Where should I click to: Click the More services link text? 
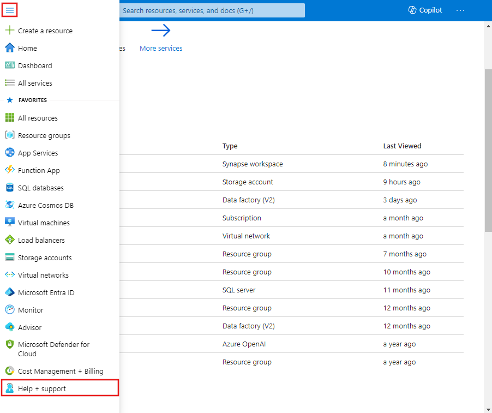[161, 48]
